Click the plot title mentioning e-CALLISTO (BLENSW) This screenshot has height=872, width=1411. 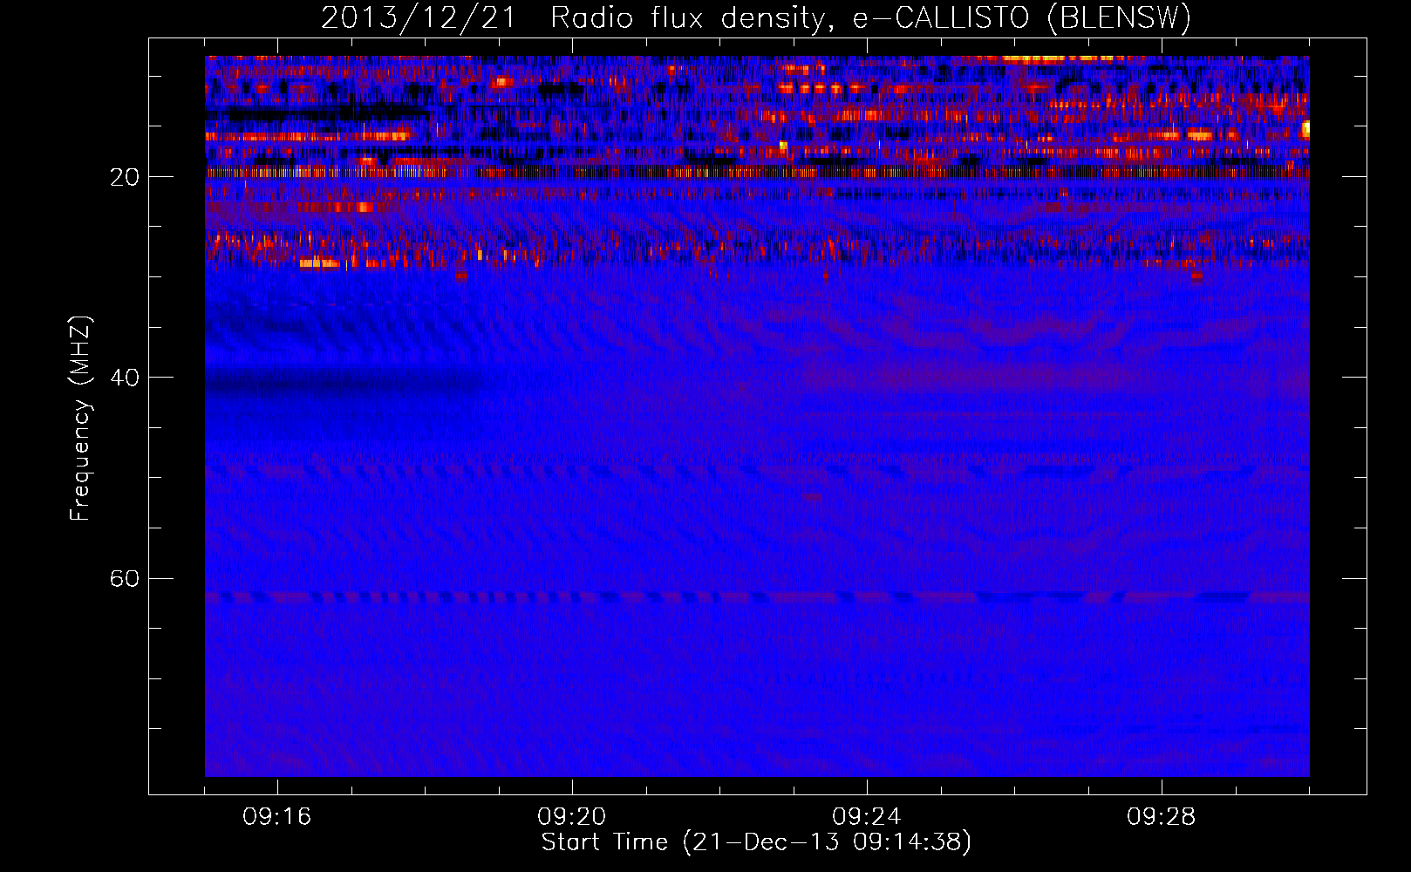click(x=756, y=17)
